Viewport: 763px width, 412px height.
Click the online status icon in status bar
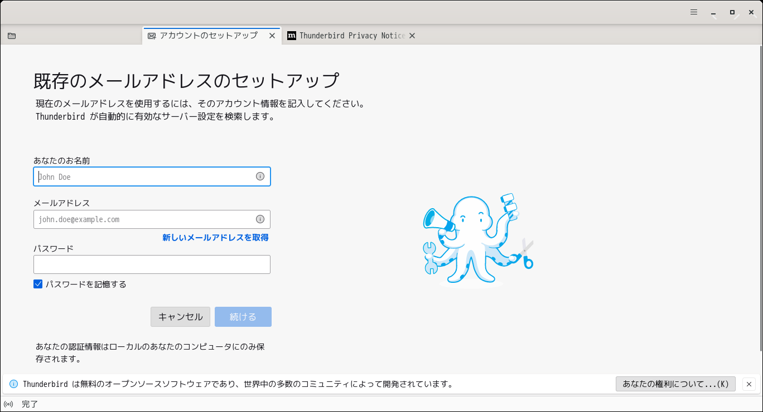pyautogui.click(x=8, y=404)
